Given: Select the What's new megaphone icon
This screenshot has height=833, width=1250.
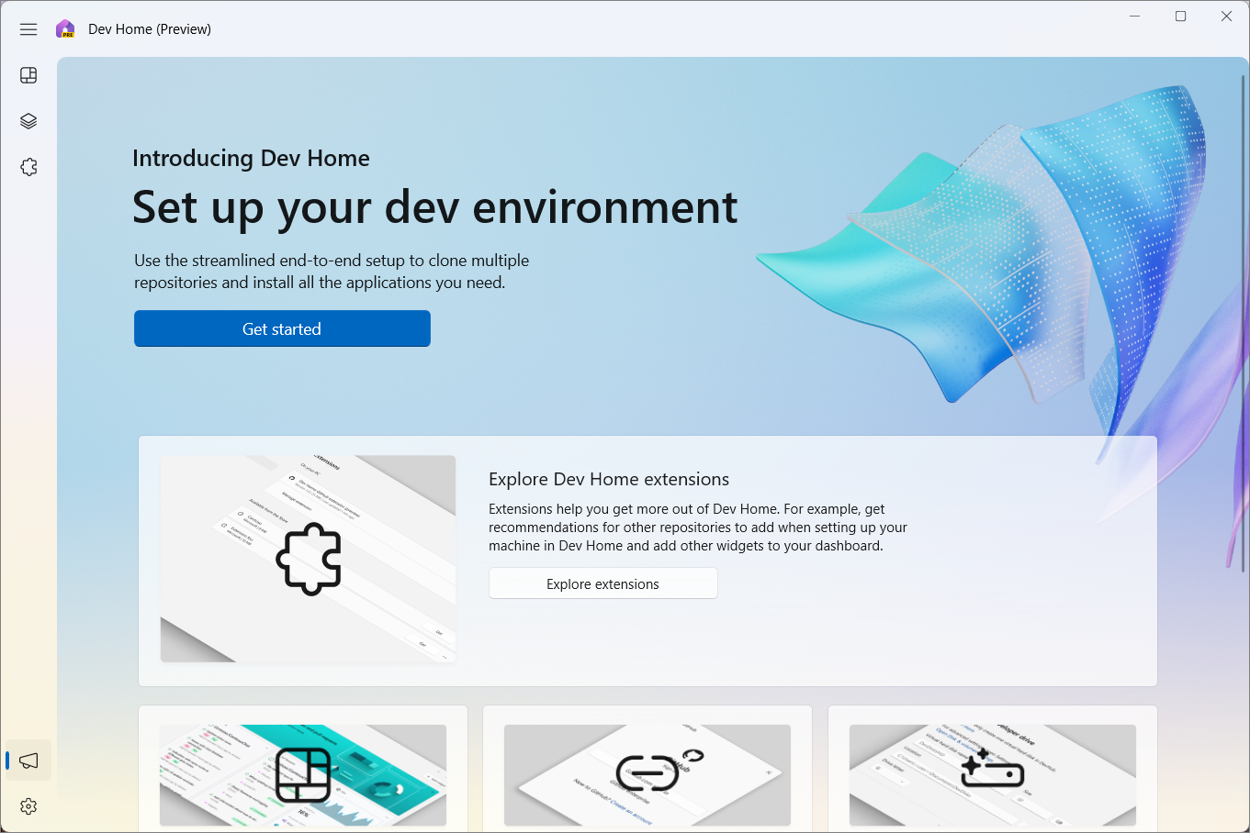Looking at the screenshot, I should [x=28, y=760].
